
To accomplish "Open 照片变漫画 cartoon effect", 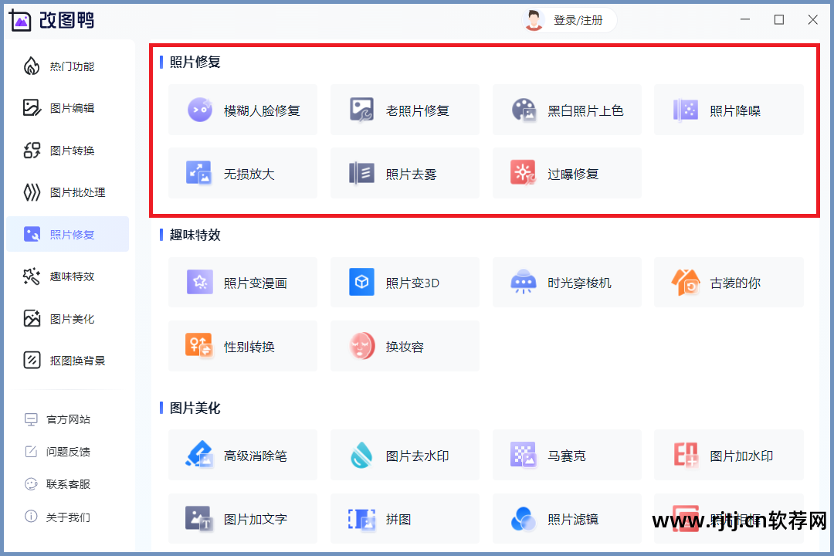I will 242,282.
